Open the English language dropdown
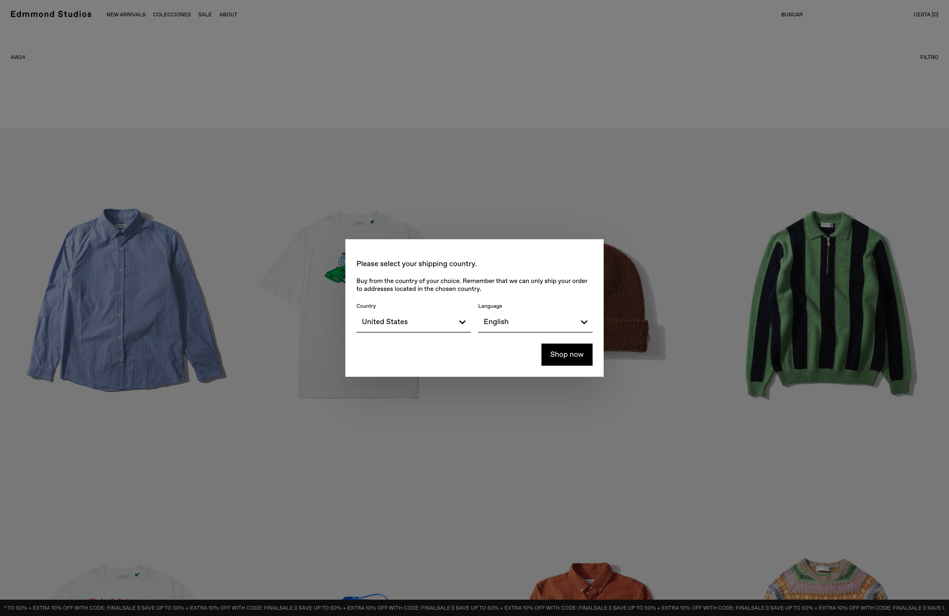This screenshot has width=949, height=616. (x=534, y=322)
